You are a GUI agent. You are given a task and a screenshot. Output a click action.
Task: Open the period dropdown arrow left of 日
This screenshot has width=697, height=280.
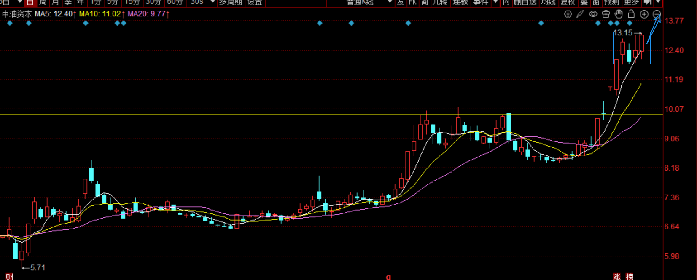pos(19,2)
